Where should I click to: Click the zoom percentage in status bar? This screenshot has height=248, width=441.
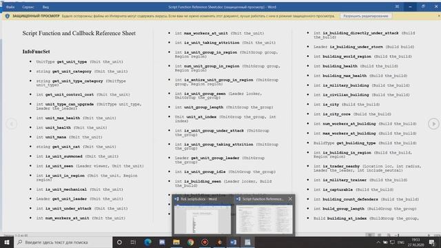437,235
